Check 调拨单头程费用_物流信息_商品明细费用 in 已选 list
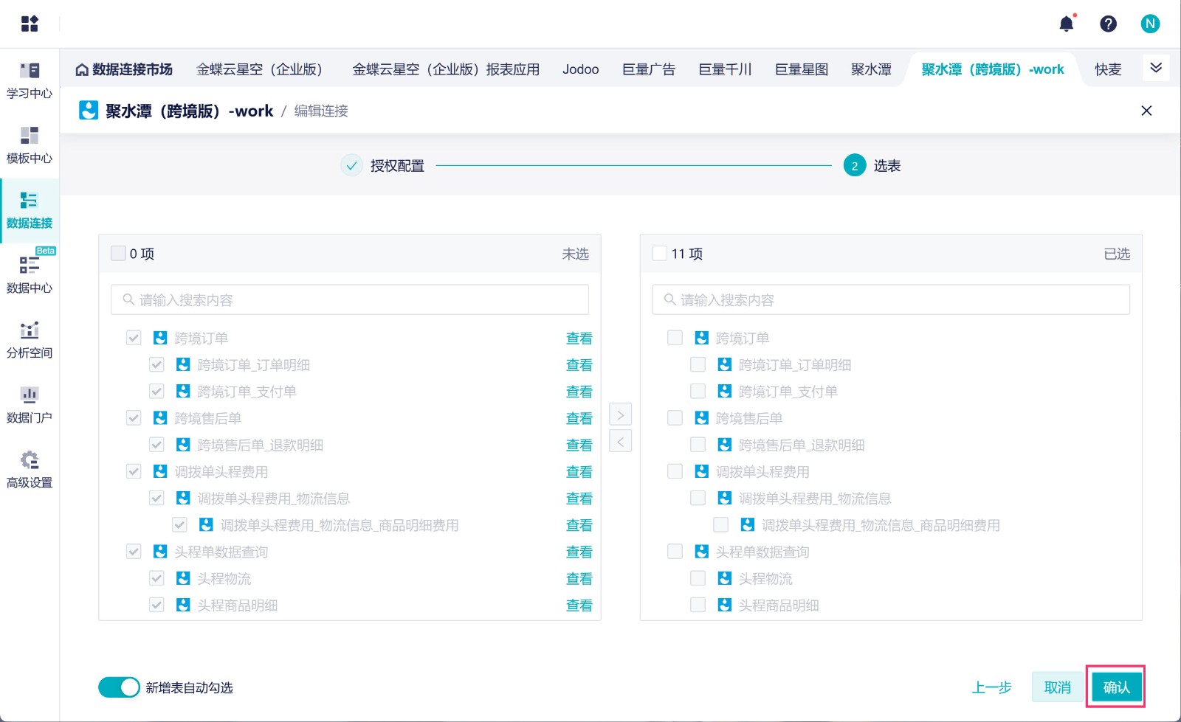1181x722 pixels. 720,524
